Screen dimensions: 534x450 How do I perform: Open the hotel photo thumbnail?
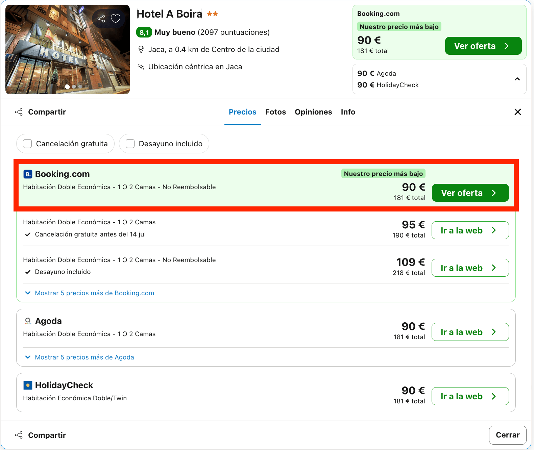click(68, 49)
